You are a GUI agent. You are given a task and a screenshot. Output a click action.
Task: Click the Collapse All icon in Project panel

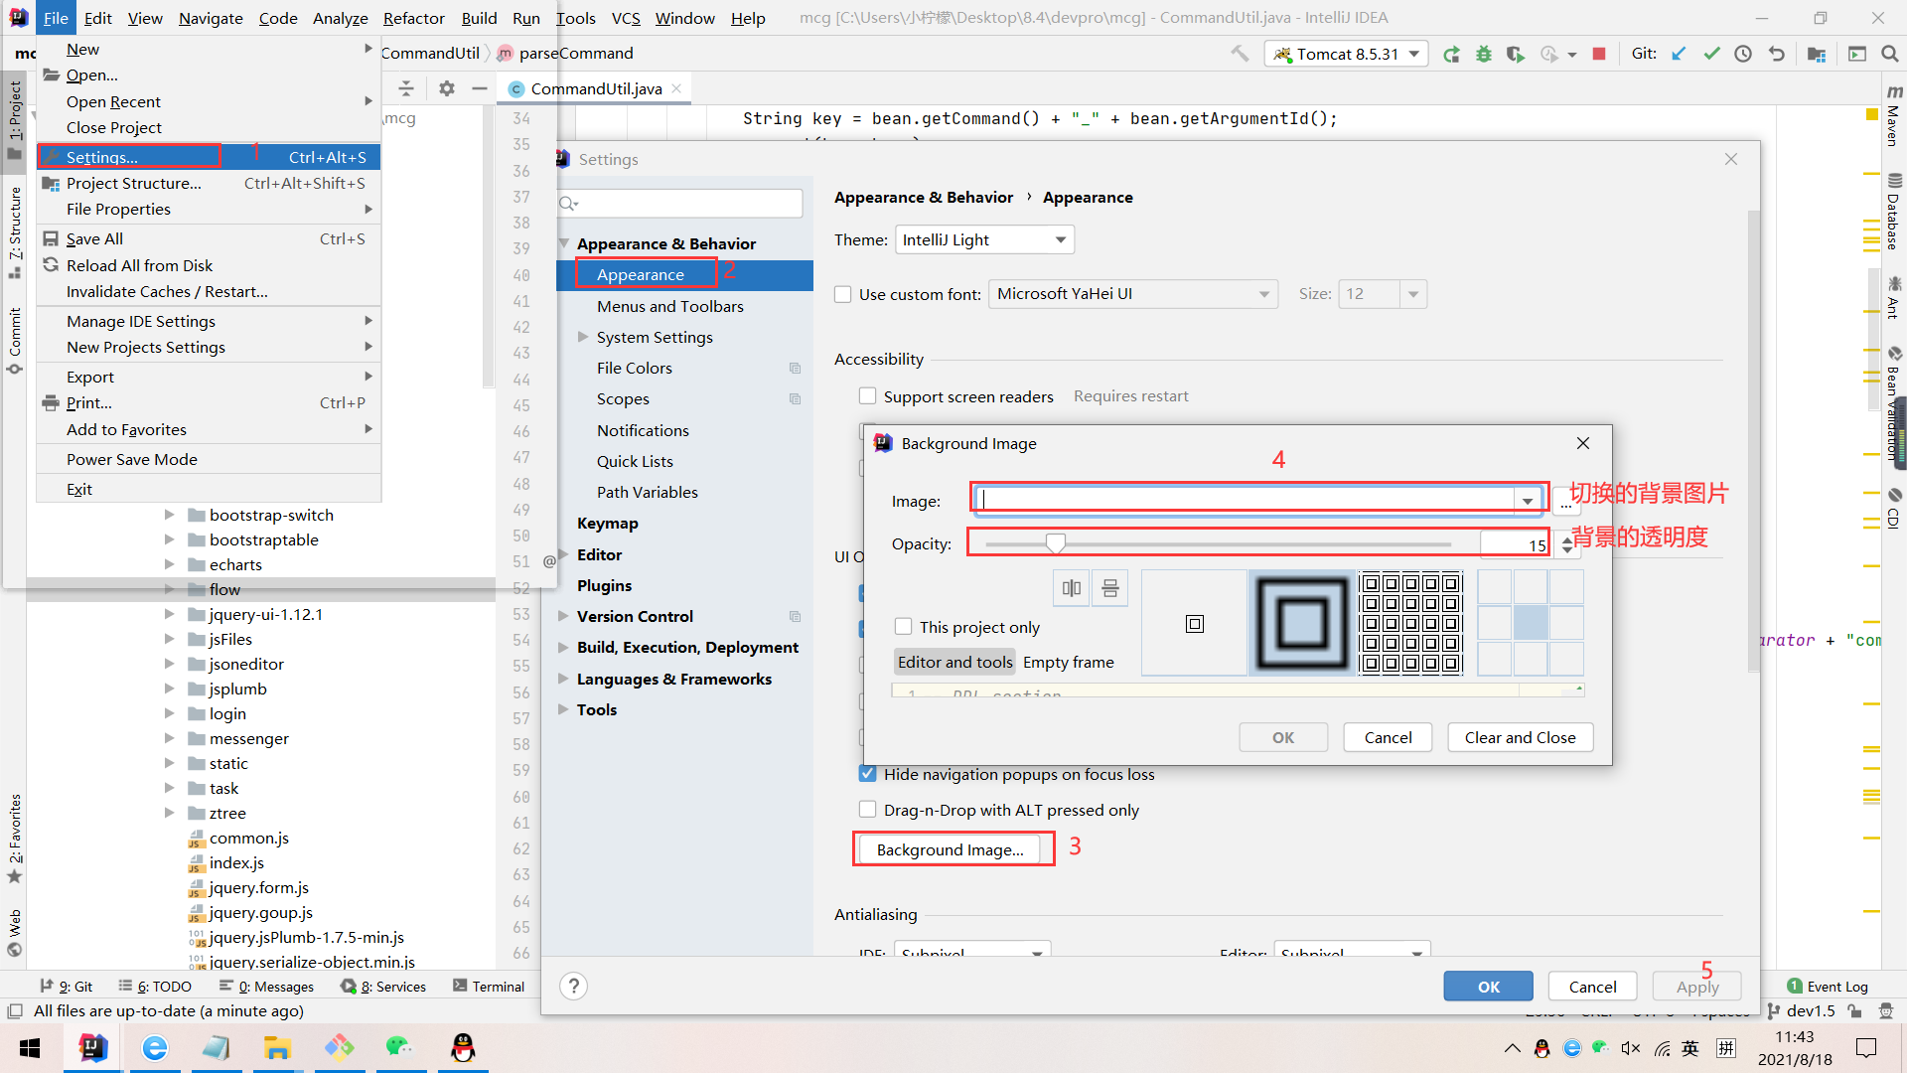pyautogui.click(x=406, y=88)
